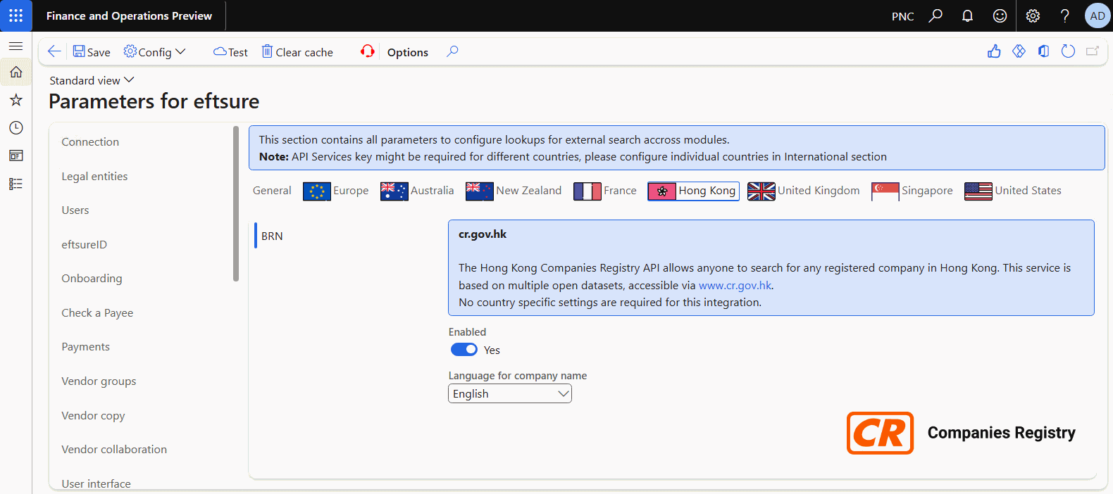Click the Finance and Operations Preview title

tap(129, 15)
